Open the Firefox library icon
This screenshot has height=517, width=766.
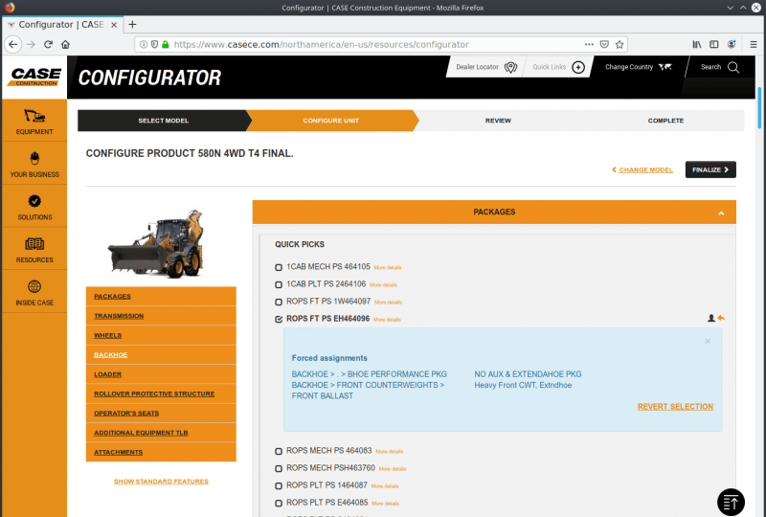697,44
